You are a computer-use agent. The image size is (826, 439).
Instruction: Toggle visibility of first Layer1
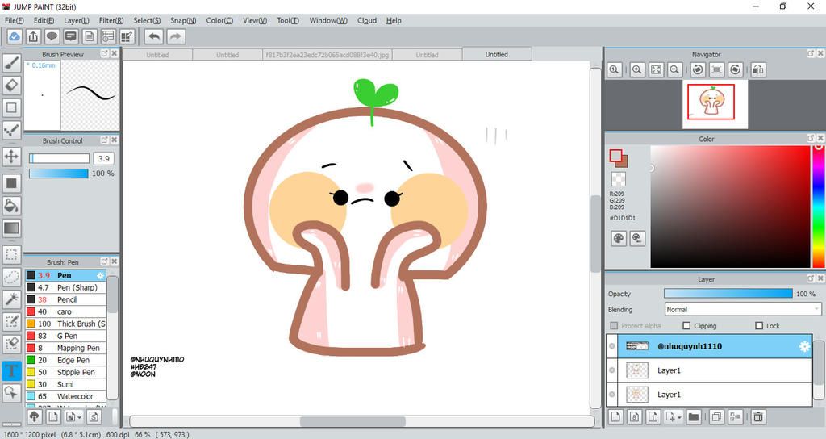[x=611, y=370]
